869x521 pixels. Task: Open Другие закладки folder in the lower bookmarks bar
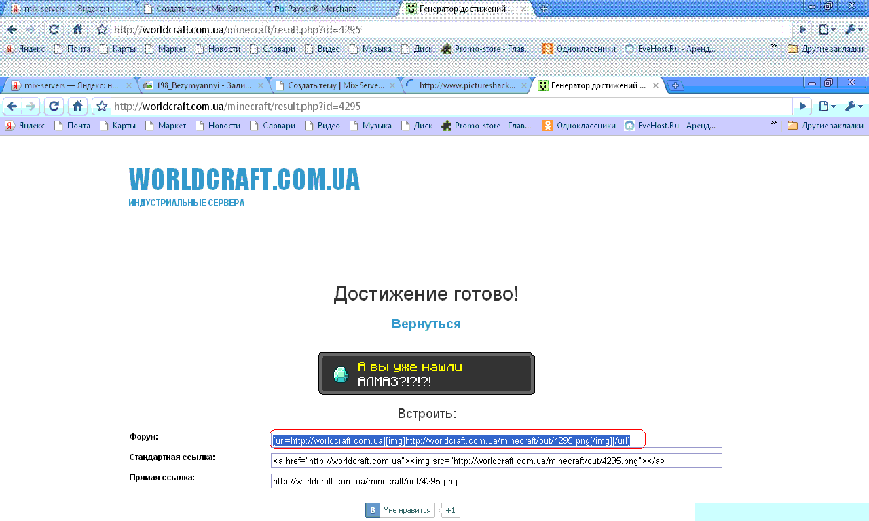[x=825, y=126]
